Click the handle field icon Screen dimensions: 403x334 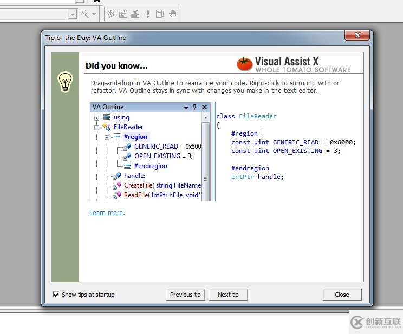coord(117,176)
